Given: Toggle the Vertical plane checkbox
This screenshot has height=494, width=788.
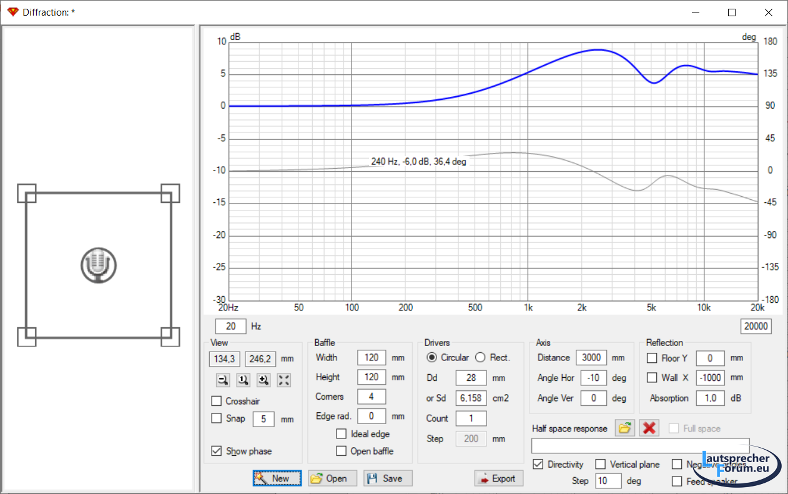Looking at the screenshot, I should pyautogui.click(x=600, y=464).
